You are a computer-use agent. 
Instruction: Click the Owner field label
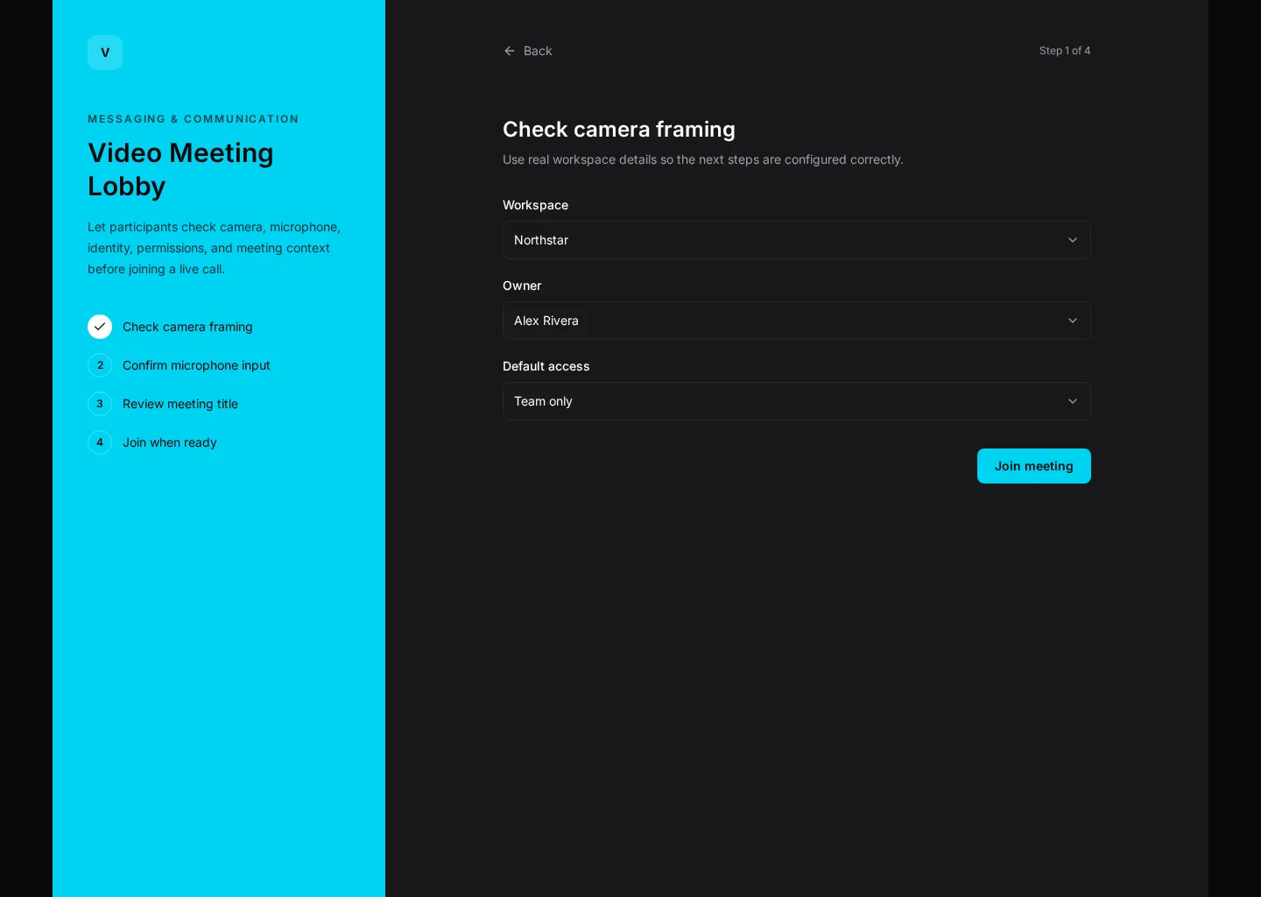pos(522,286)
